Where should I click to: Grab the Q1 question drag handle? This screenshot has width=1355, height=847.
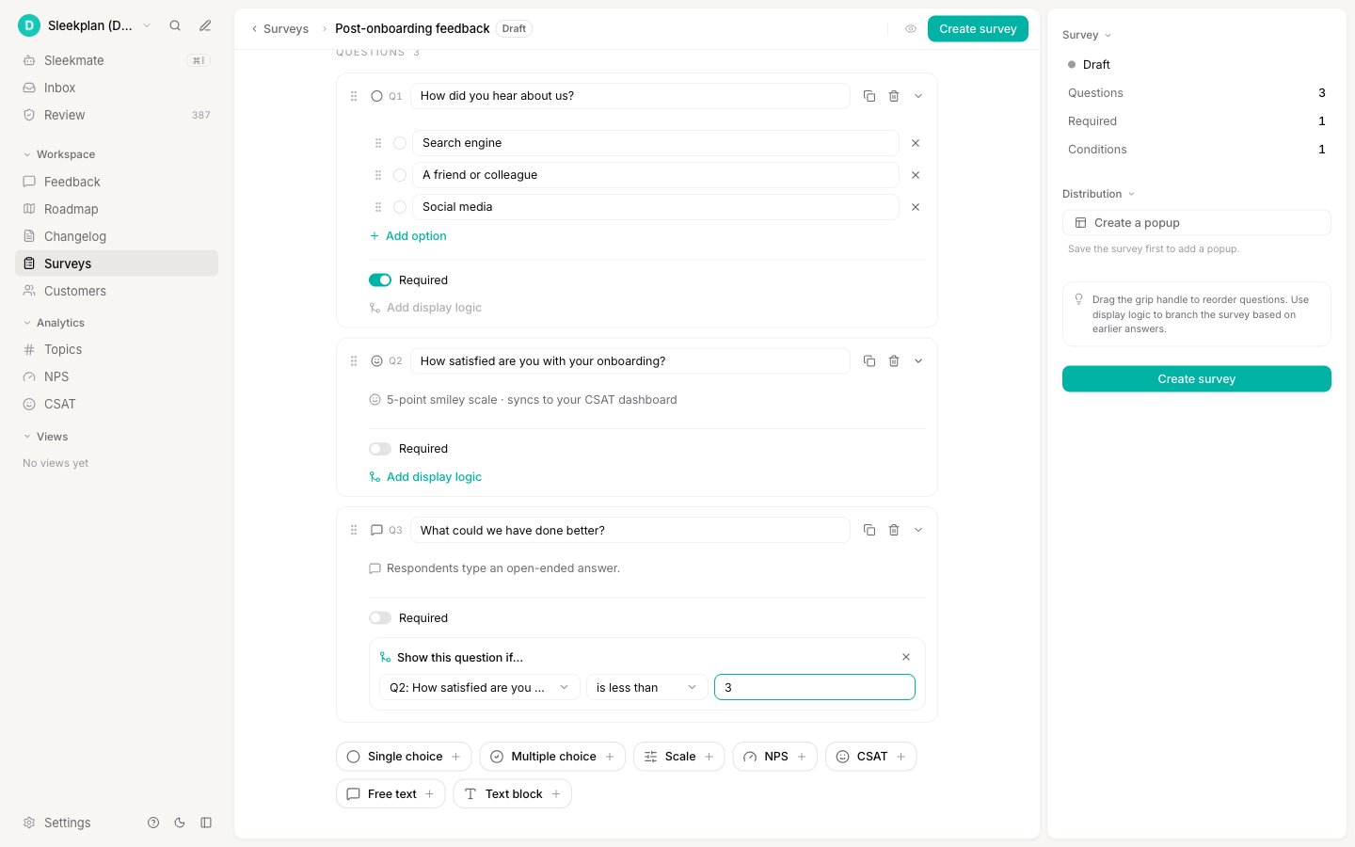[x=354, y=96]
